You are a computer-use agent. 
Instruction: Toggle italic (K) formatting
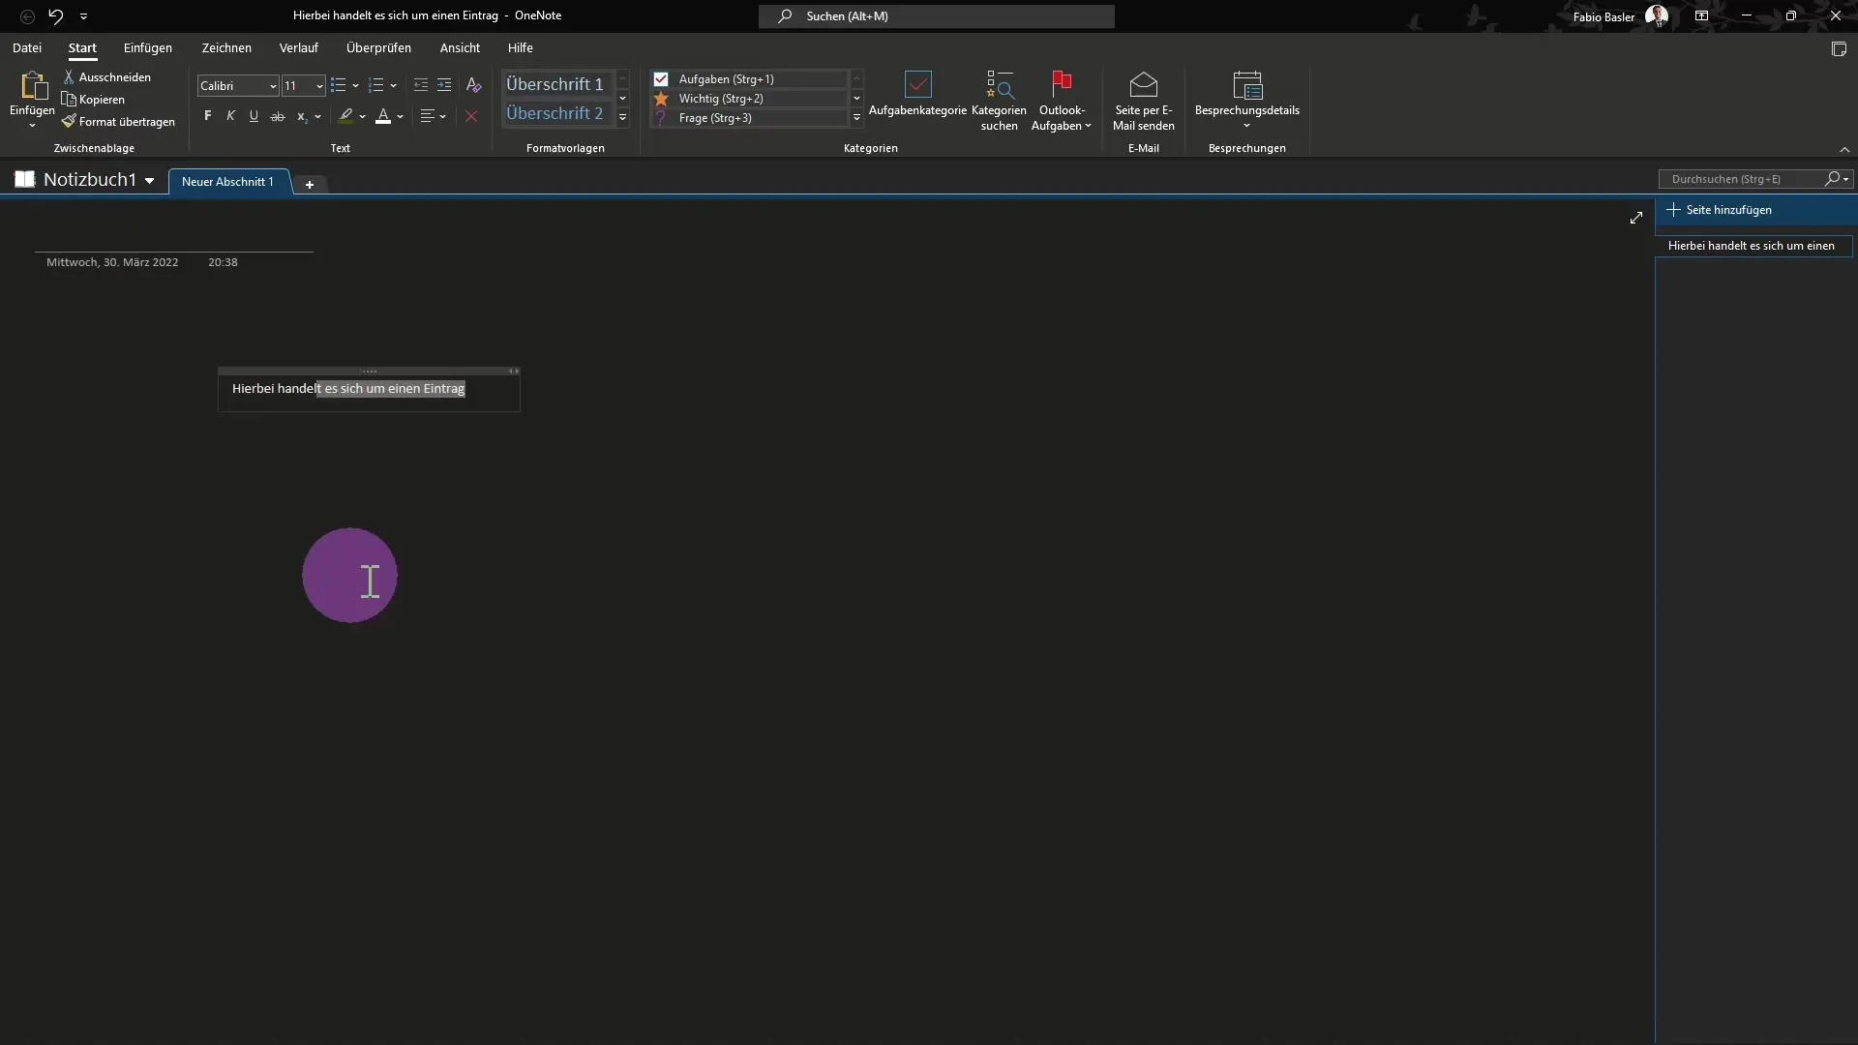(x=230, y=116)
